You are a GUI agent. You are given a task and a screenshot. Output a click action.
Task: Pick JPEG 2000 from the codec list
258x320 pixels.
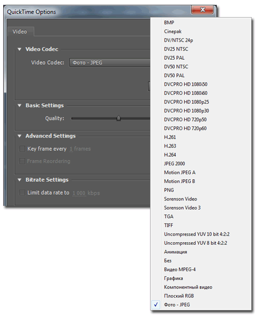(x=201, y=164)
